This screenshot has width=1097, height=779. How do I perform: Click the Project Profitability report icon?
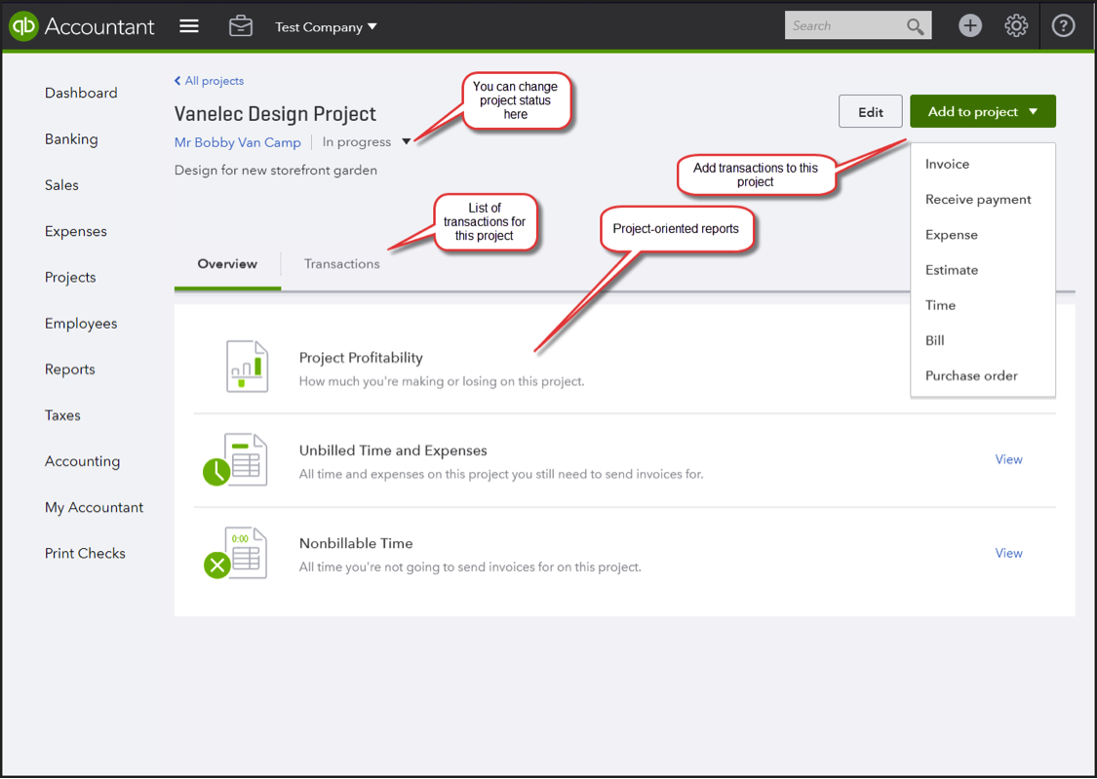[246, 366]
